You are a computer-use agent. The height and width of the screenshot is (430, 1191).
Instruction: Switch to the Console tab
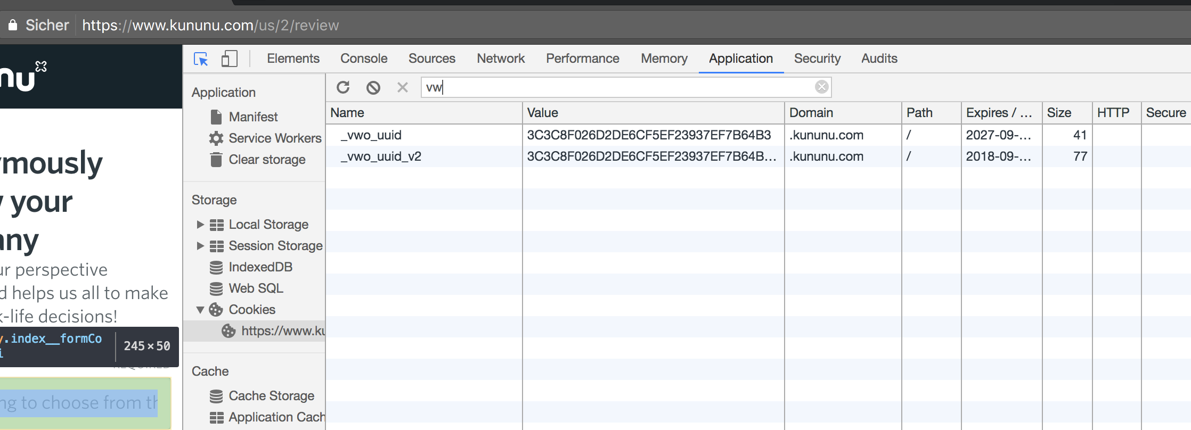(364, 59)
